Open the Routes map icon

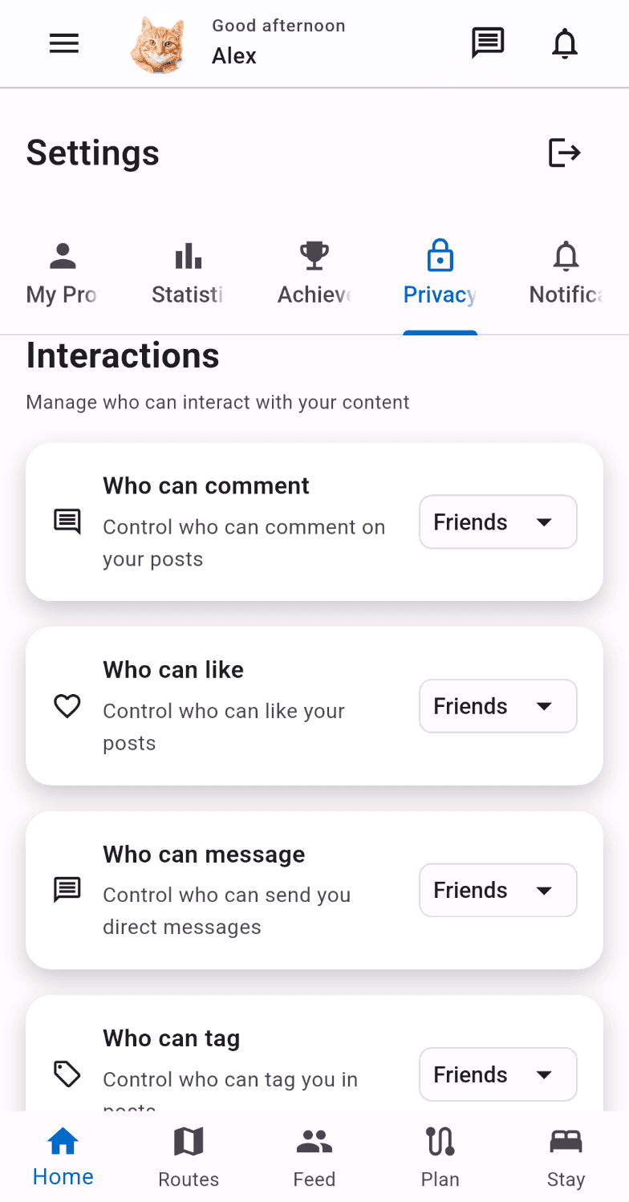pos(189,1156)
